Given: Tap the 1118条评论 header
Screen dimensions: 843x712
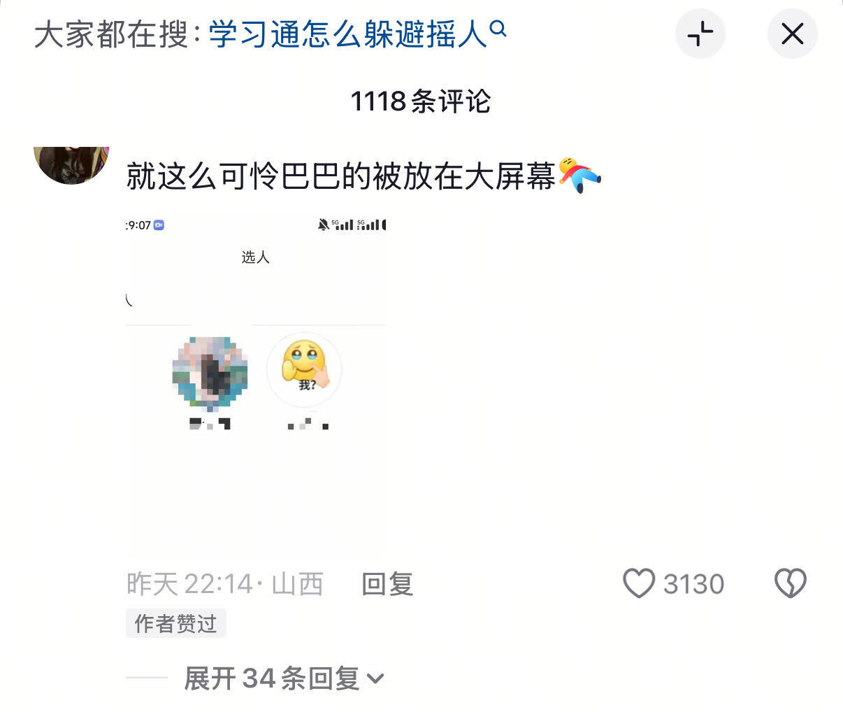Looking at the screenshot, I should pos(421,101).
